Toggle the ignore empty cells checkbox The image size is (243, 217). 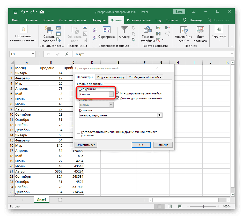click(x=118, y=93)
